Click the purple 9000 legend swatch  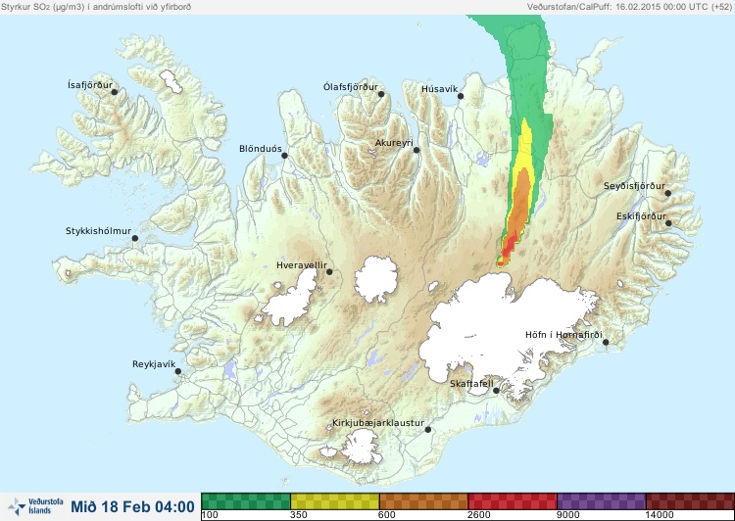[x=602, y=501]
